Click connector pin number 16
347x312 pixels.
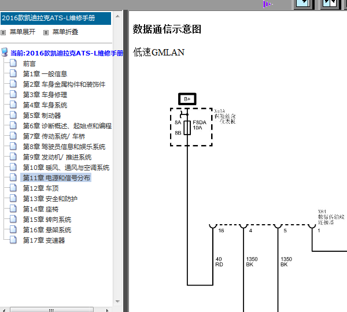[x=221, y=231]
